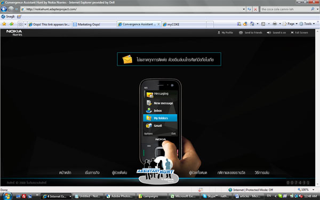Switch to the 'myCOKE' tab
This screenshot has width=320, height=200.
(184, 25)
